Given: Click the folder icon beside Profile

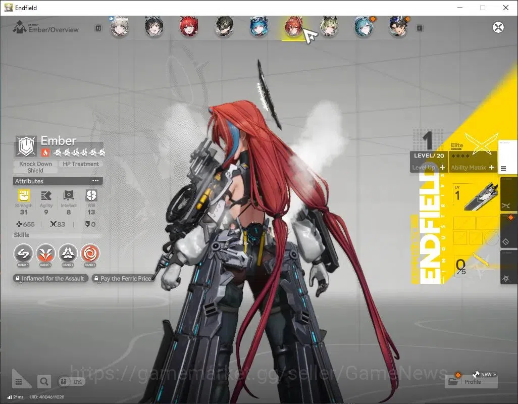Looking at the screenshot, I should (x=453, y=382).
